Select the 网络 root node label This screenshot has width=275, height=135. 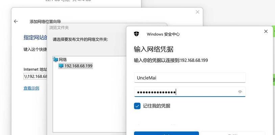pyautogui.click(x=62, y=59)
